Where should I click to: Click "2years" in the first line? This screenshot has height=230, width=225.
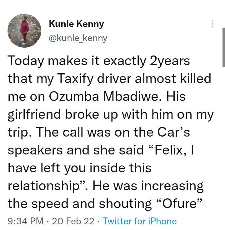(x=170, y=61)
